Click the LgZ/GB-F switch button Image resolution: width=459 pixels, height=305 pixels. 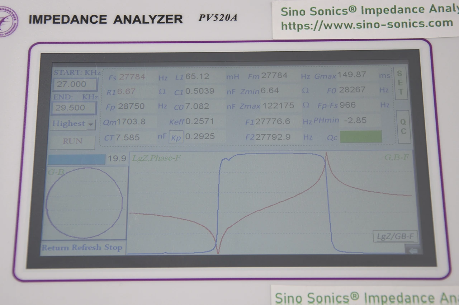(395, 236)
